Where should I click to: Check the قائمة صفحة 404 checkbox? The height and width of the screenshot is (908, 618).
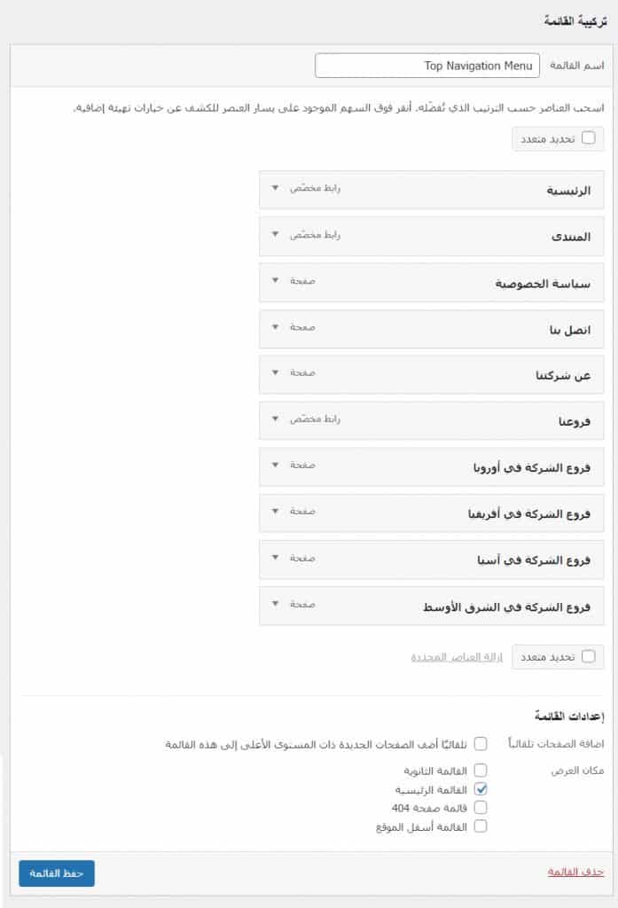pos(481,807)
